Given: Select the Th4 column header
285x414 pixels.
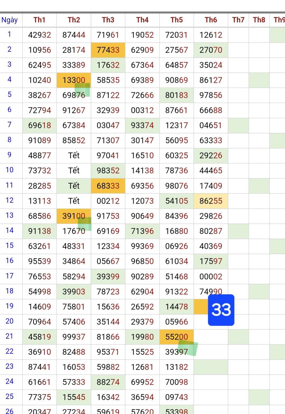Looking at the screenshot, I should 142,20.
